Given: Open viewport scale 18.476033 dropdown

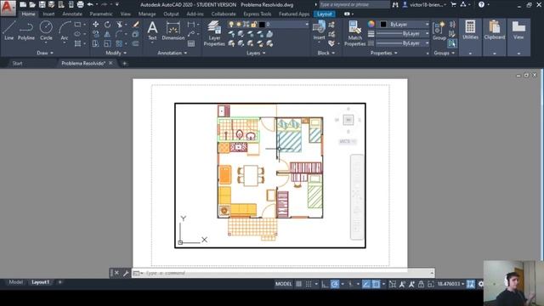Looking at the screenshot, I should [450, 284].
